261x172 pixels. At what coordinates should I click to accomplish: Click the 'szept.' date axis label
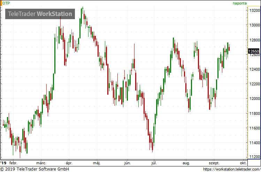[214, 163]
